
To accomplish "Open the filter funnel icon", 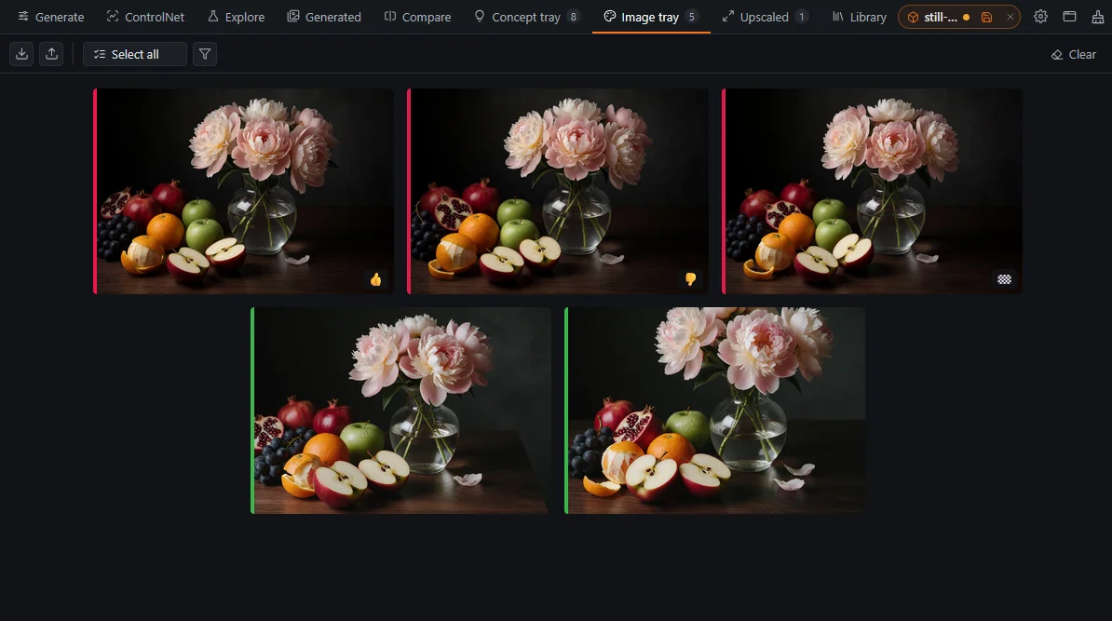I will (x=205, y=54).
